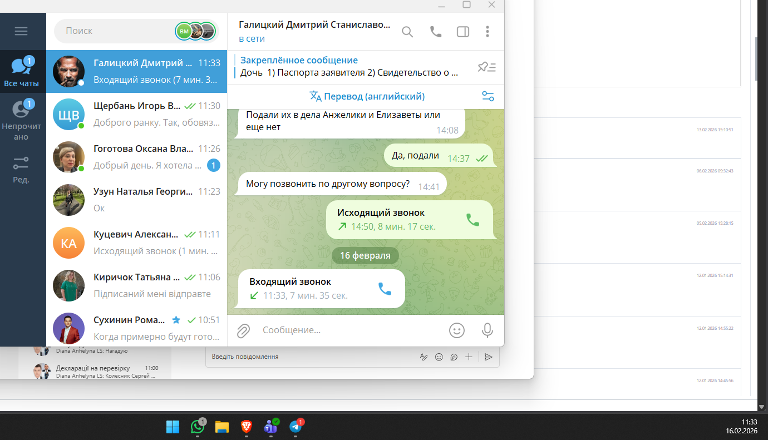768x440 pixels.
Task: Click the 16 февраля date badge
Action: [365, 255]
